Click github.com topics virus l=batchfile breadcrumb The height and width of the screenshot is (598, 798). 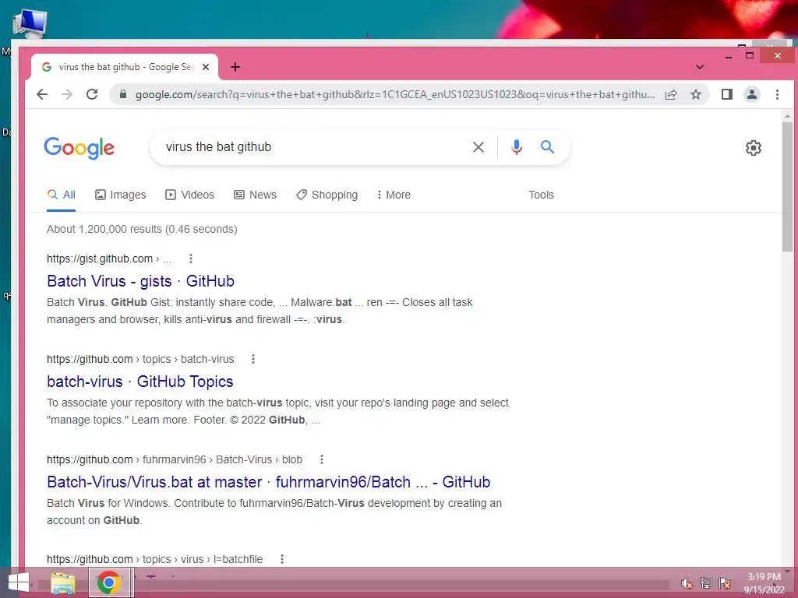click(155, 559)
